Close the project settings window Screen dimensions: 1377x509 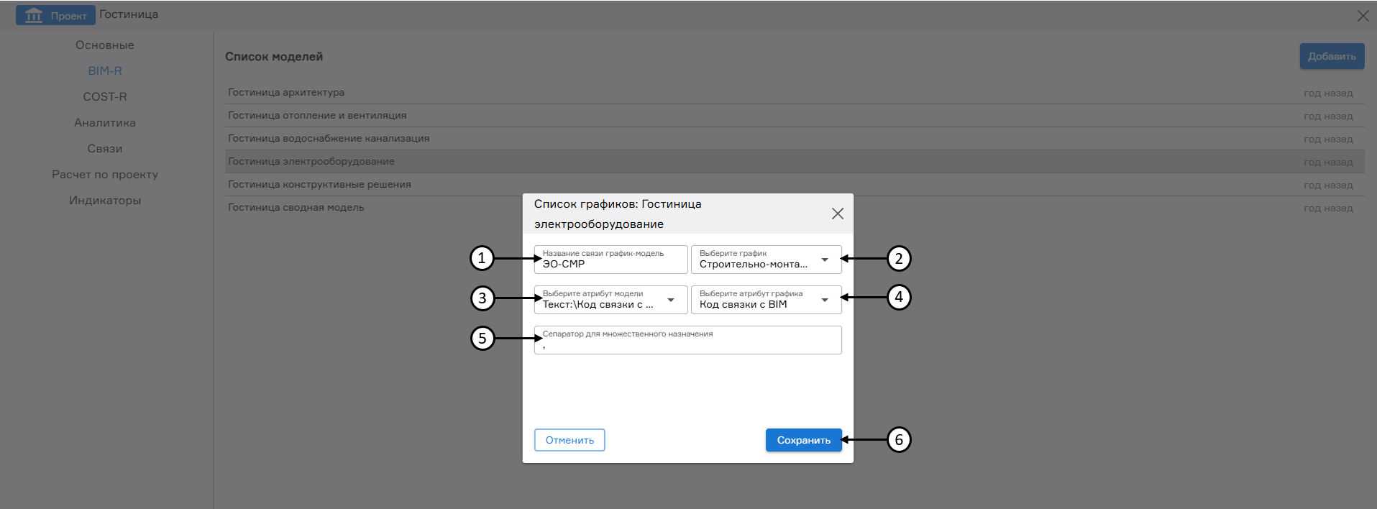(x=1363, y=16)
